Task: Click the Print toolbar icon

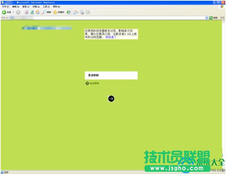Action: pos(82,12)
